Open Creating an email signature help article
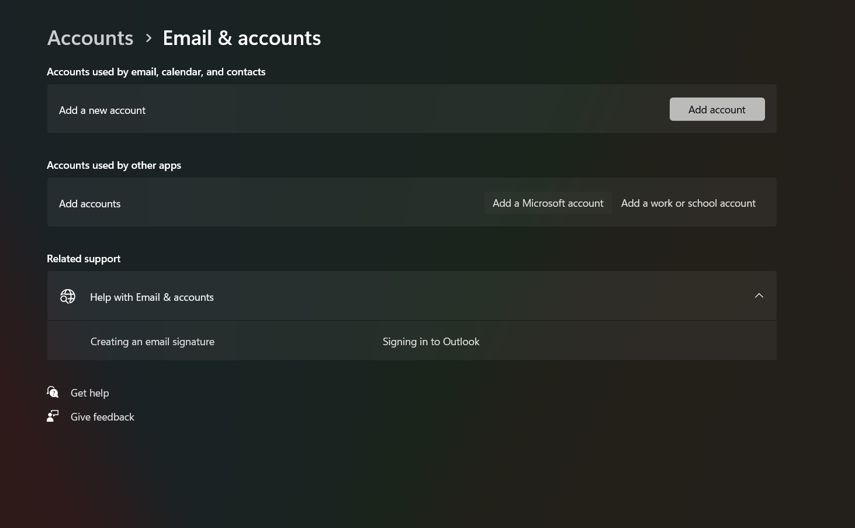855x528 pixels. 152,341
